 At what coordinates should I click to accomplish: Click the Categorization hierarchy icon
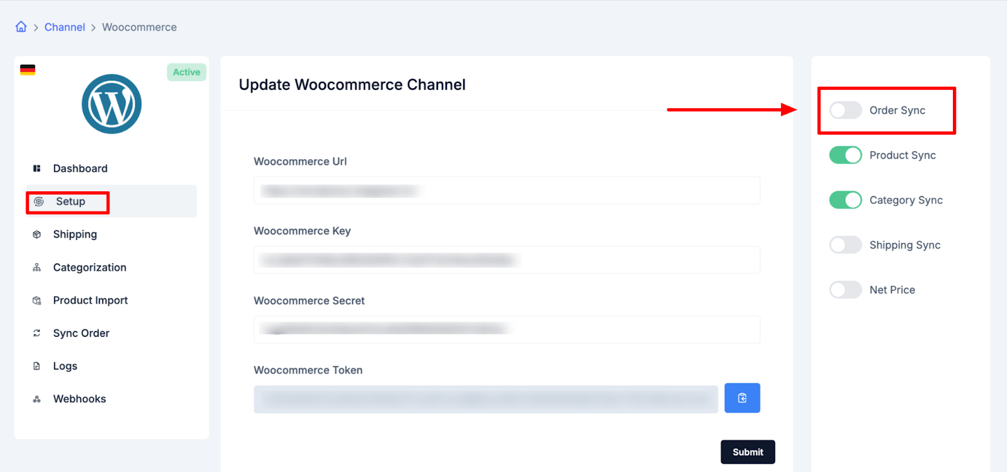coord(37,267)
